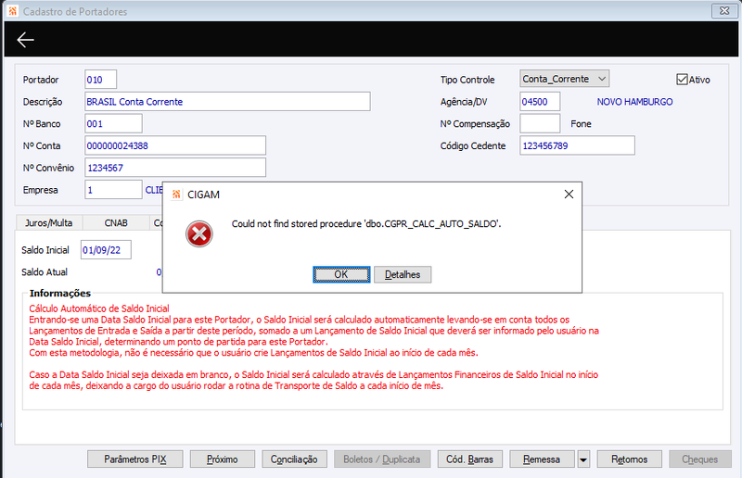The width and height of the screenshot is (742, 478).
Task: Expand the arrow next to Remessa button
Action: click(x=583, y=459)
